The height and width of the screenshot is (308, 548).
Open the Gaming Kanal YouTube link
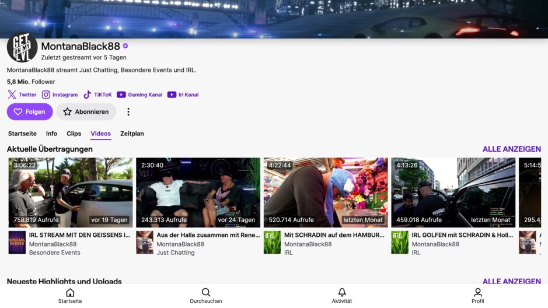139,94
